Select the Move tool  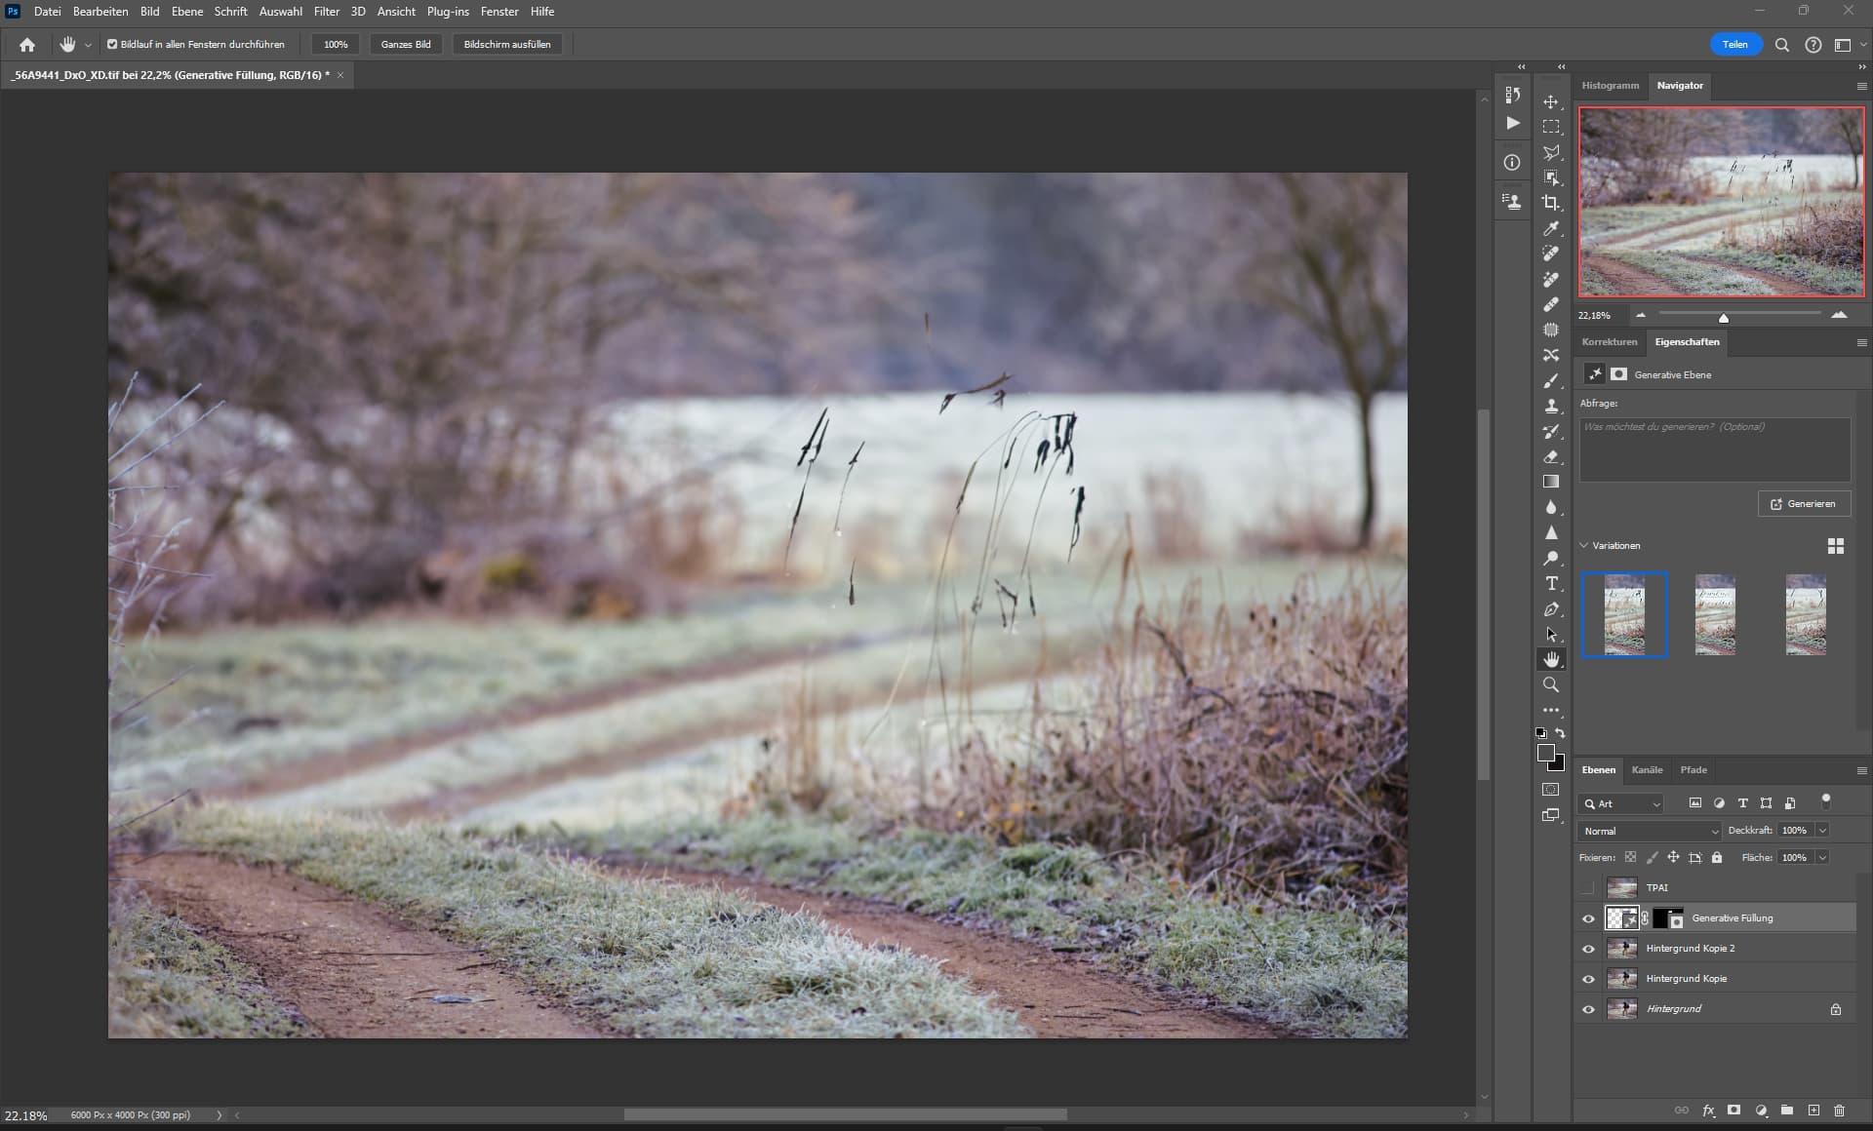click(1551, 101)
